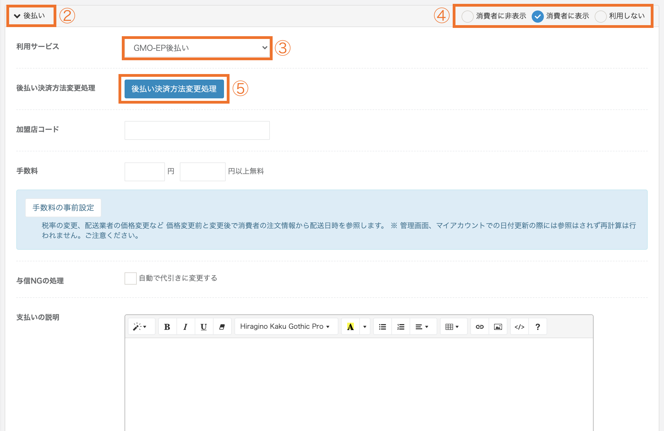
Task: Click the insert link icon
Action: coord(479,327)
